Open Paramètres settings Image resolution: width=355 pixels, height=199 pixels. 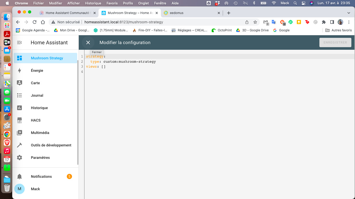coord(45,158)
